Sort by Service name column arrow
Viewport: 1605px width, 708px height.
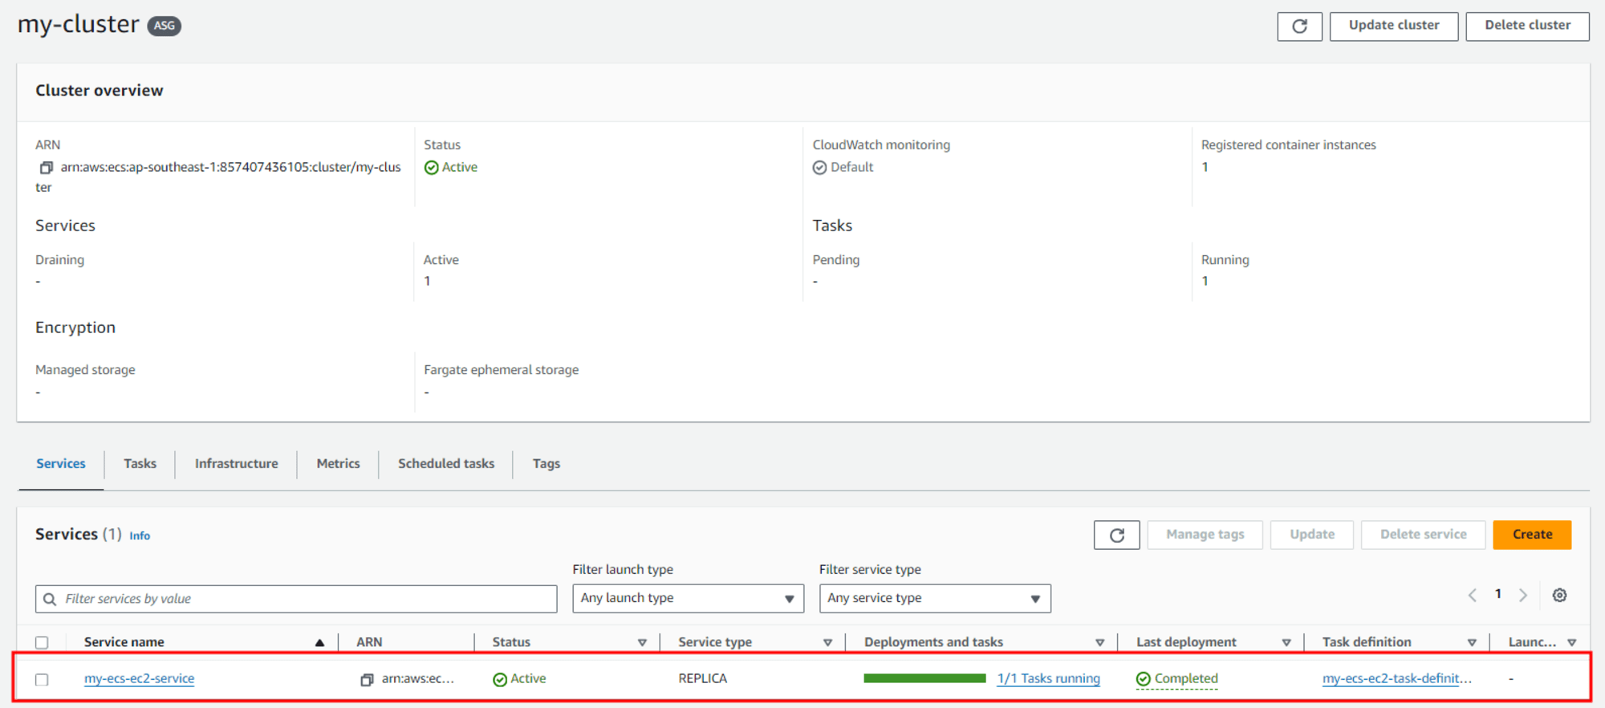[x=319, y=643]
